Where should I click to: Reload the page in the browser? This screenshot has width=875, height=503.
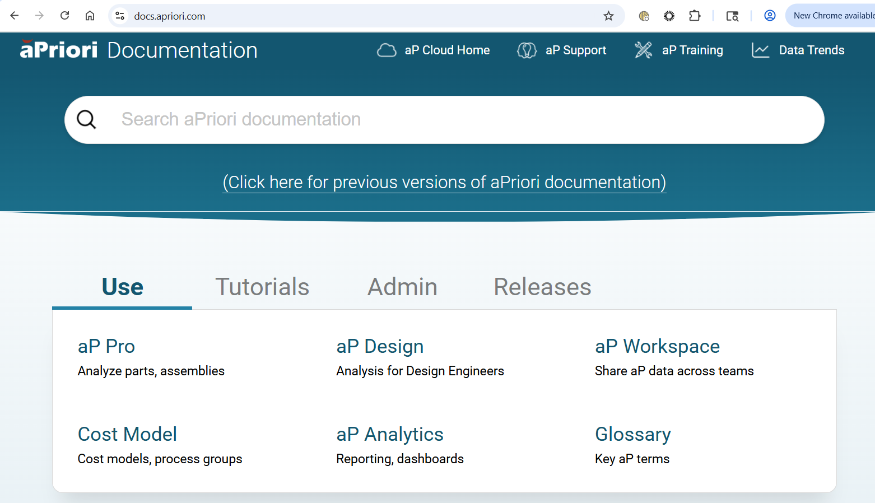click(65, 16)
